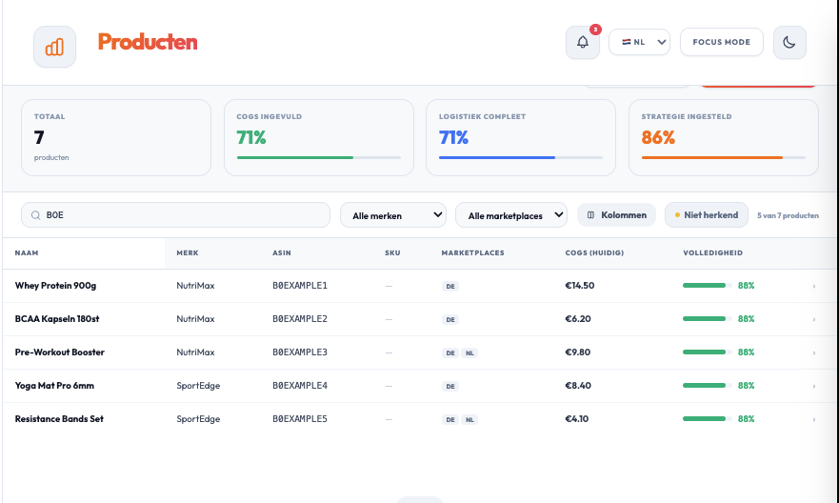
Task: Sort by the COGS (Huidig) column header
Action: 595,253
